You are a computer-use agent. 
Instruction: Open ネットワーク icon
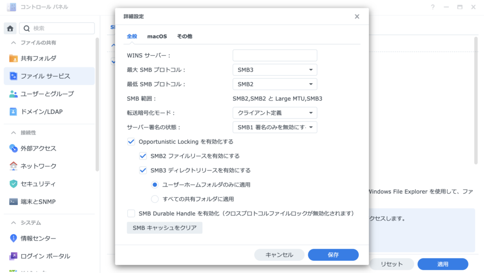pos(13,166)
